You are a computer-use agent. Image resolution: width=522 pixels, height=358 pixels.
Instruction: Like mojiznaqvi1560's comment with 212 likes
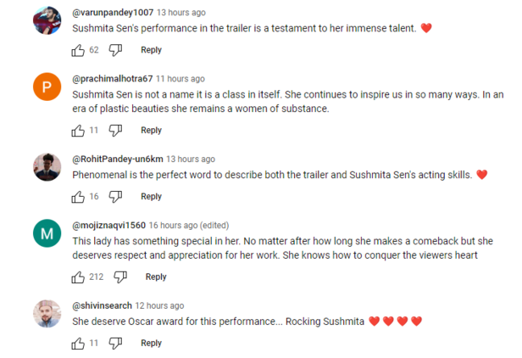pos(78,277)
